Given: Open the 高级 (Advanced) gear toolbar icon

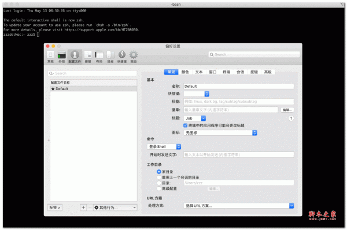Looking at the screenshot, I should 134,57.
